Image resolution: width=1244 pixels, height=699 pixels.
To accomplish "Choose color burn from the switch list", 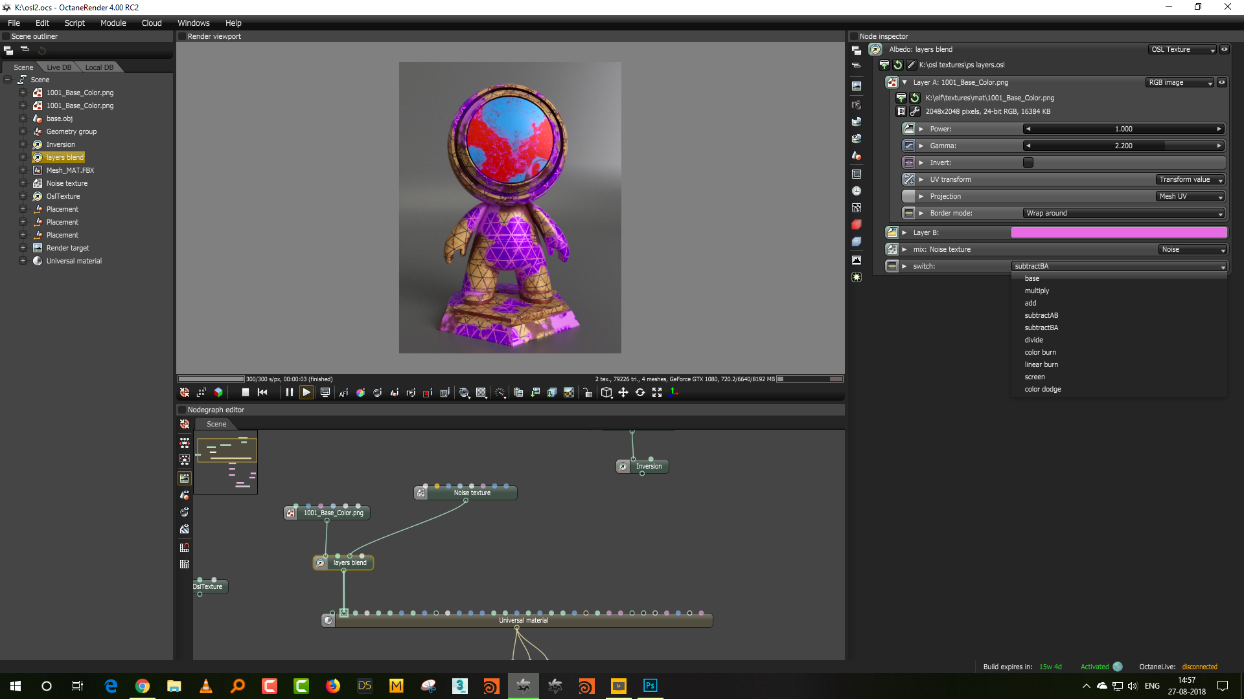I will (x=1040, y=352).
